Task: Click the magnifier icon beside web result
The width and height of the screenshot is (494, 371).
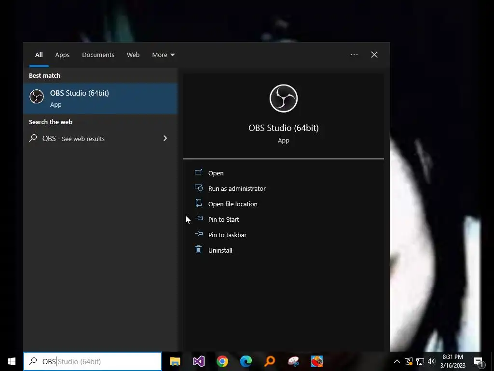Action: click(33, 138)
